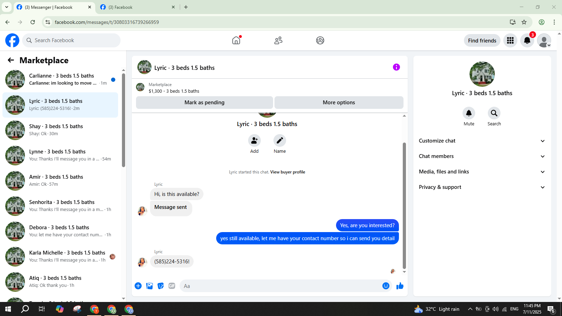Viewport: 562px width, 316px height.
Task: Show hidden system tray icons
Action: [x=470, y=309]
